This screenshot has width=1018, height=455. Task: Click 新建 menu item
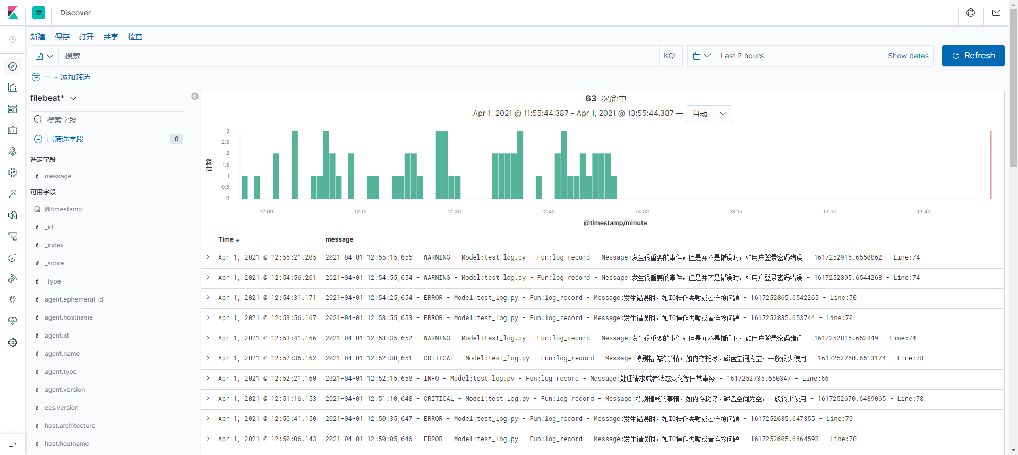pos(38,37)
